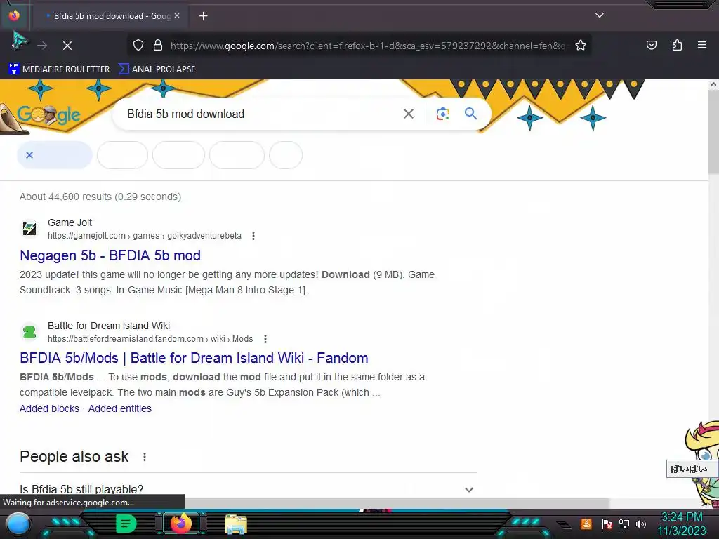Image resolution: width=719 pixels, height=539 pixels.
Task: Open Negagen 5b - BFDIA 5b mod result
Action: pos(110,255)
